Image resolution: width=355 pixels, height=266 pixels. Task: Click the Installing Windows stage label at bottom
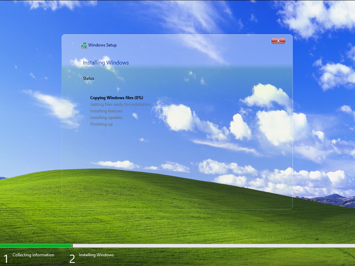[x=96, y=255]
